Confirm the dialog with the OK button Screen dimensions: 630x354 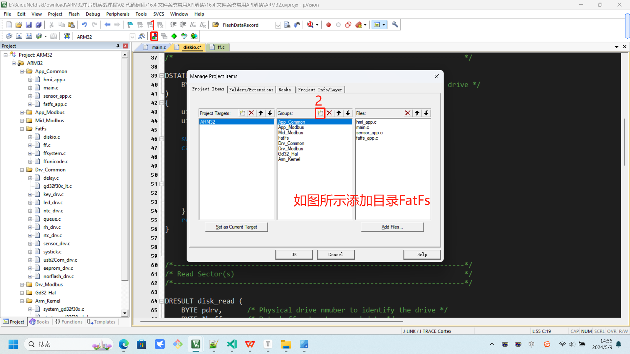tap(294, 255)
